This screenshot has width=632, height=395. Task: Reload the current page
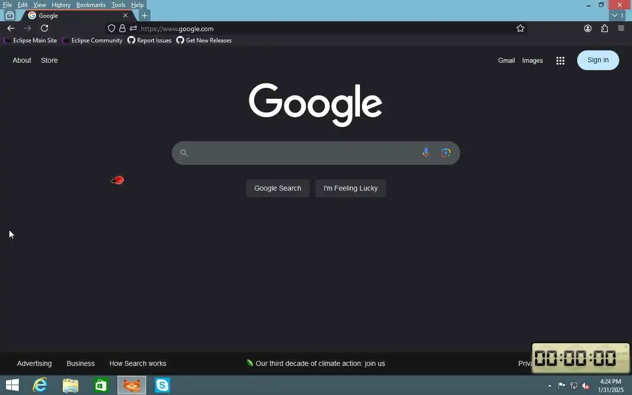tap(44, 28)
